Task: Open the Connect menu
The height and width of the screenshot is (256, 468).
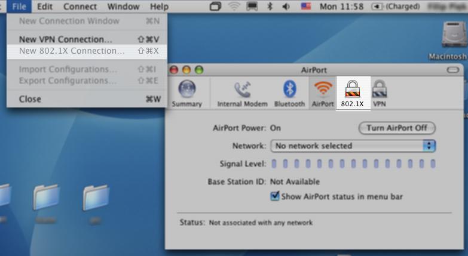Action: tap(80, 6)
